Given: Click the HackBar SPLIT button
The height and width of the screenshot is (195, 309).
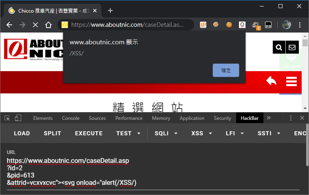Looking at the screenshot, I should 52,133.
